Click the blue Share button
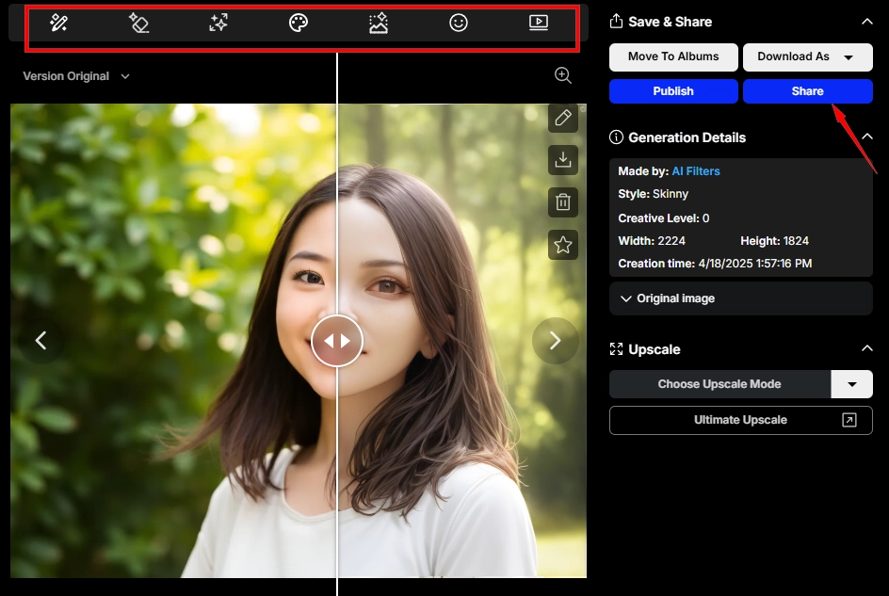This screenshot has height=596, width=889. (807, 91)
